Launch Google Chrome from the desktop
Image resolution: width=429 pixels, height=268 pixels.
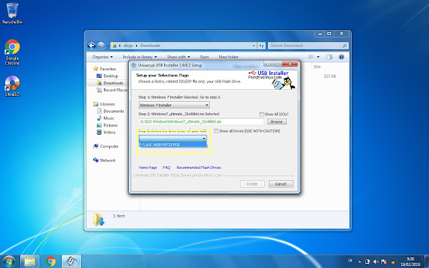tap(12, 52)
